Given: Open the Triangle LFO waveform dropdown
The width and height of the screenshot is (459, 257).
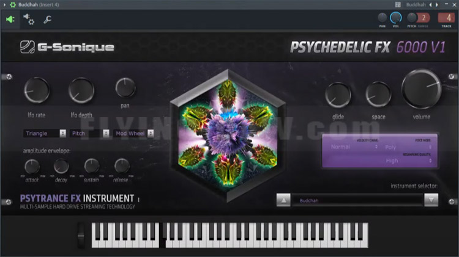Looking at the screenshot, I should 45,134.
